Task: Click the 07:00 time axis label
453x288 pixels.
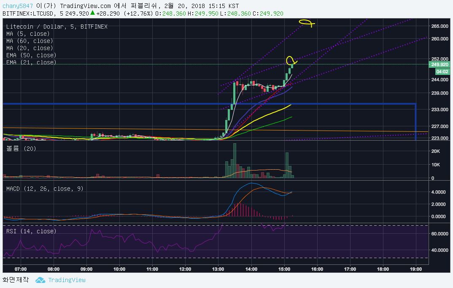Action: pyautogui.click(x=21, y=269)
